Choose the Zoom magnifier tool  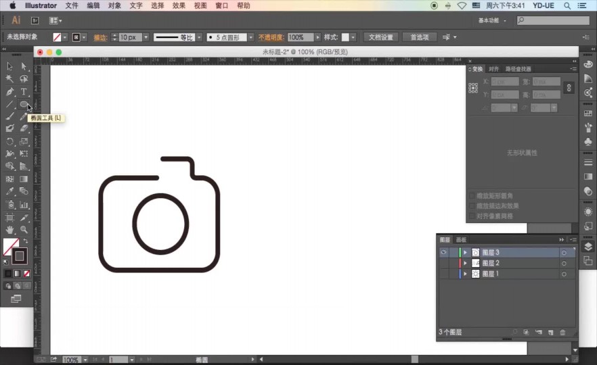24,230
